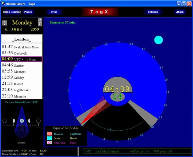The image size is (193, 157).
Task: Open the Settings menu
Action: pyautogui.click(x=153, y=12)
